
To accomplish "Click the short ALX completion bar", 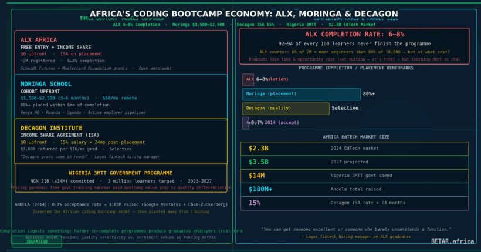I will coord(248,80).
